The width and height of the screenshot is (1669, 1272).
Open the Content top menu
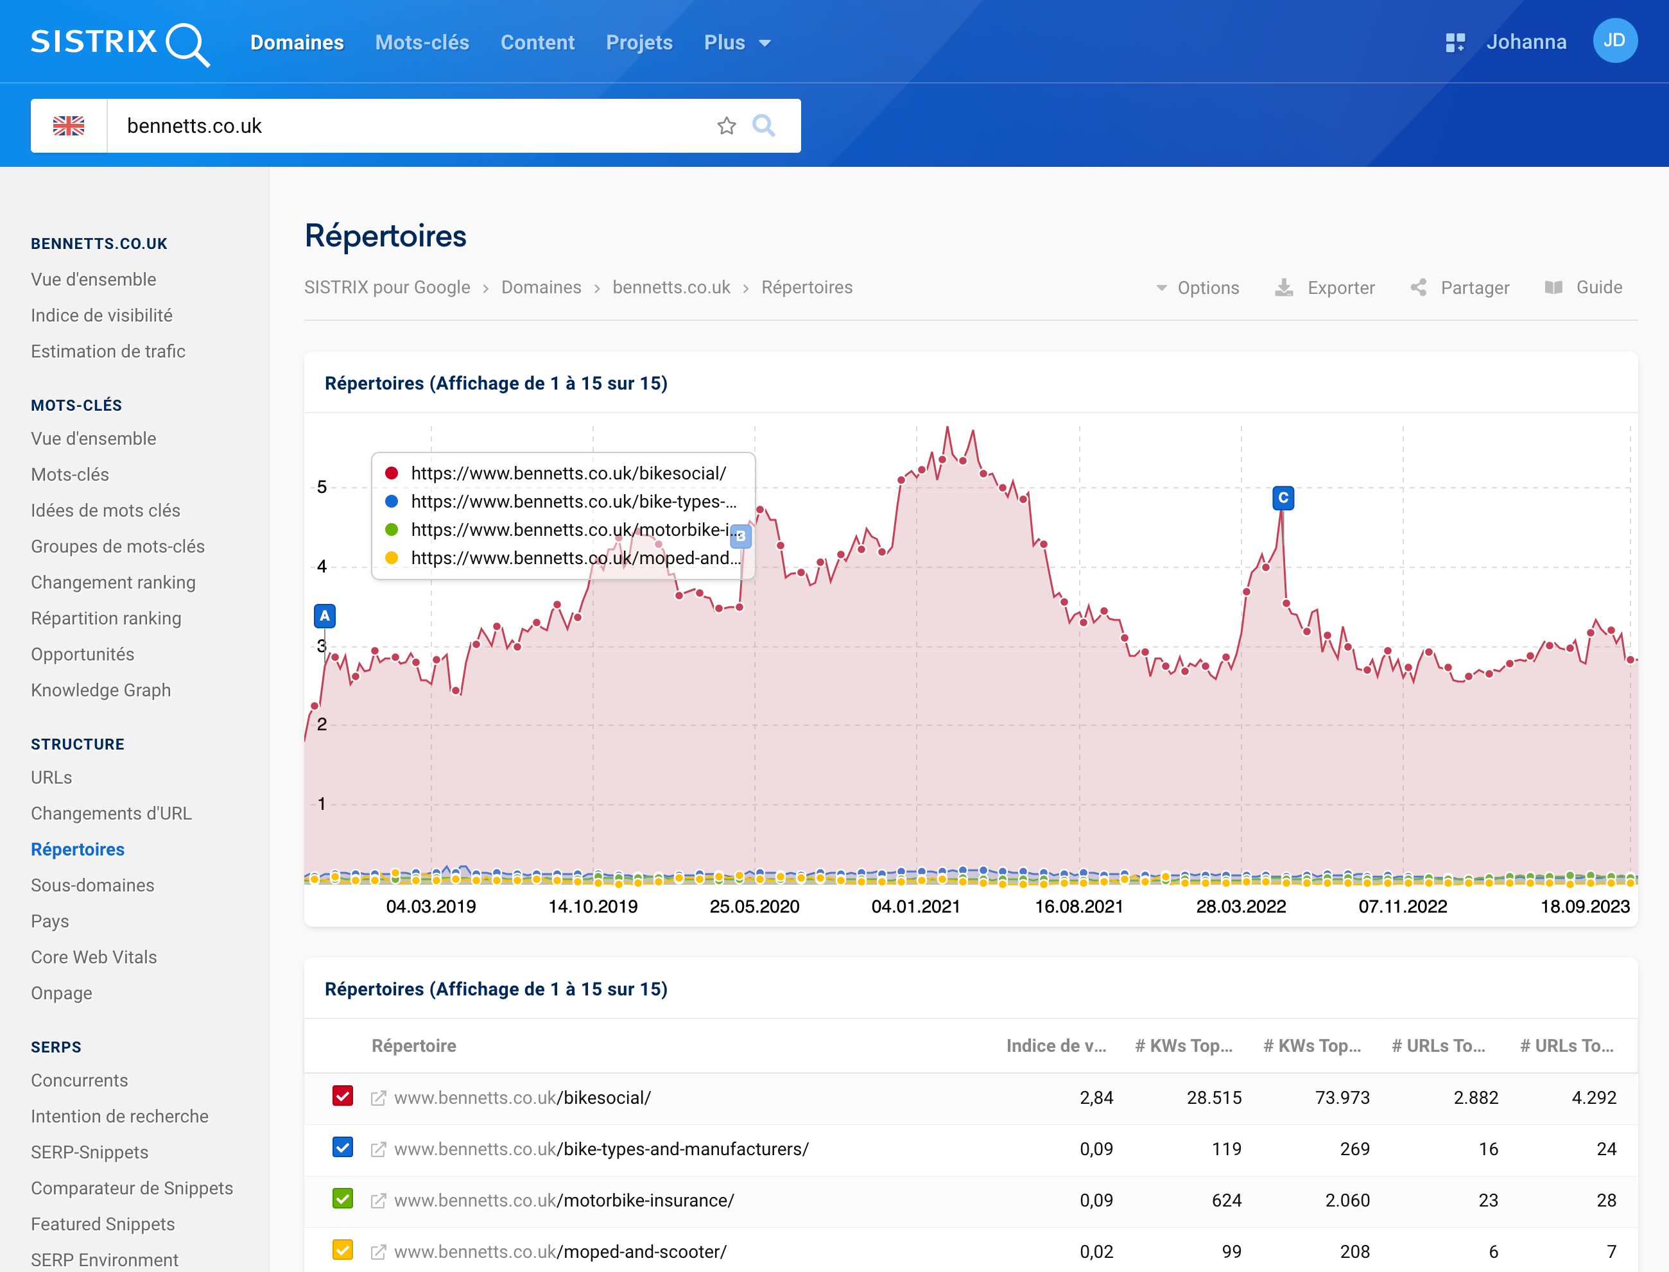(x=537, y=42)
